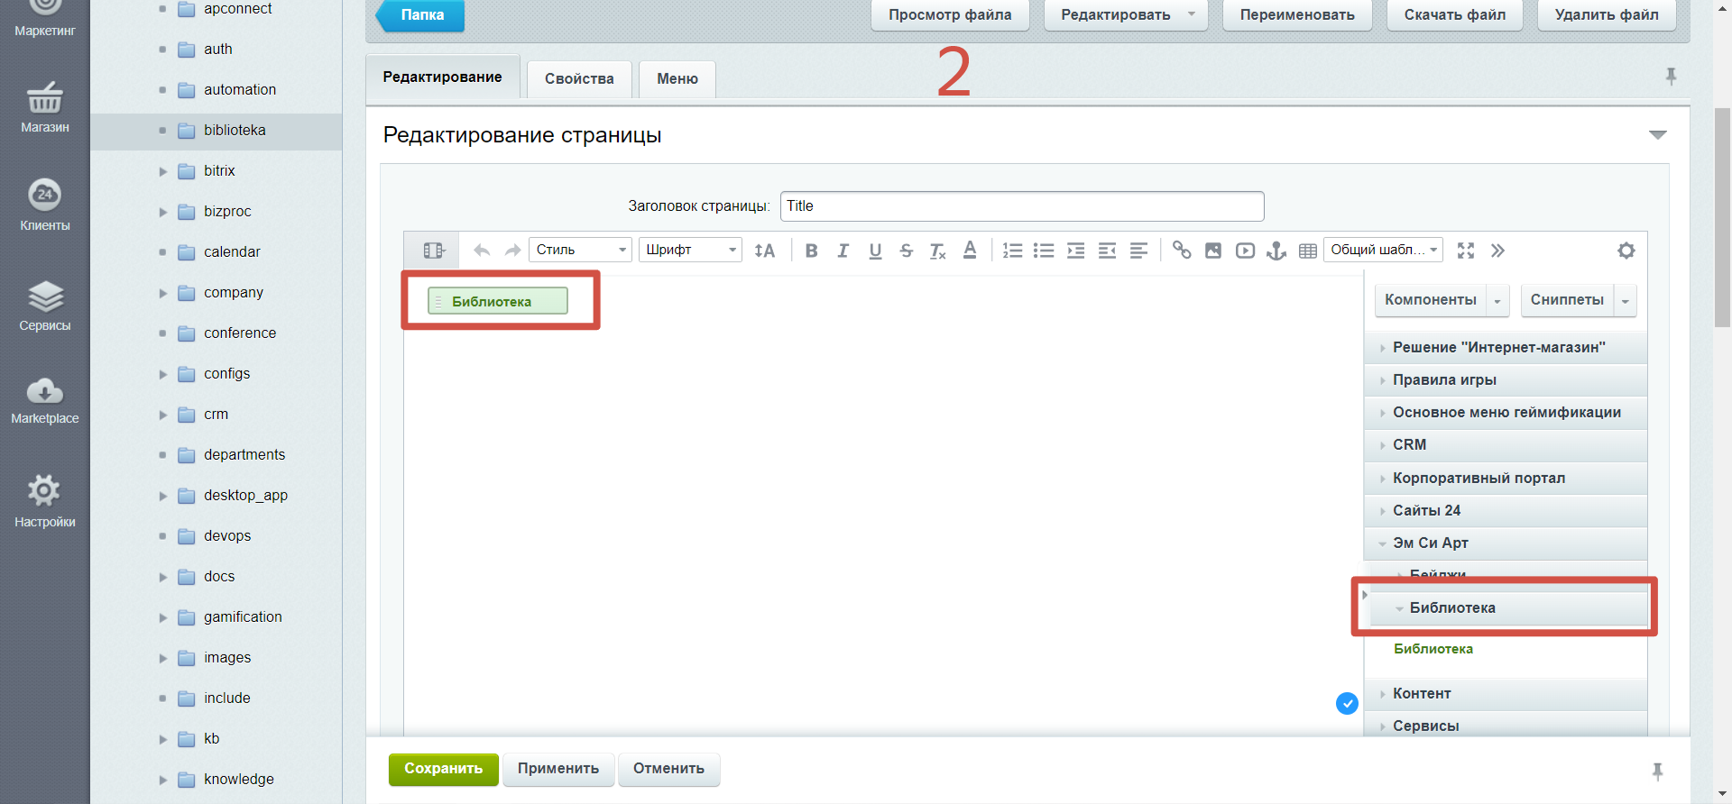Switch to the Свойства tab
The width and height of the screenshot is (1732, 804).
(x=579, y=79)
